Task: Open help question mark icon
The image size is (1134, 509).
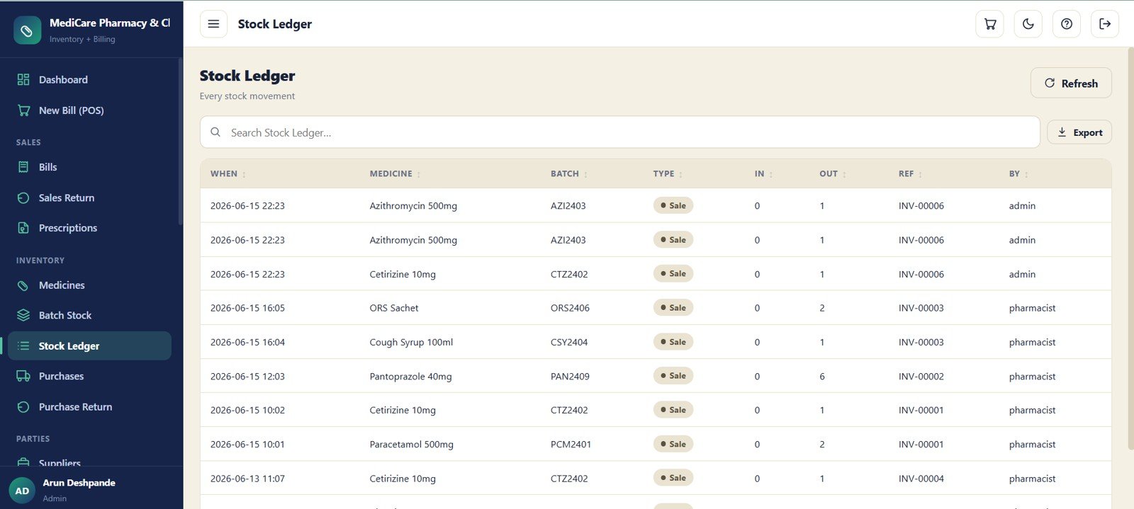Action: [1067, 24]
